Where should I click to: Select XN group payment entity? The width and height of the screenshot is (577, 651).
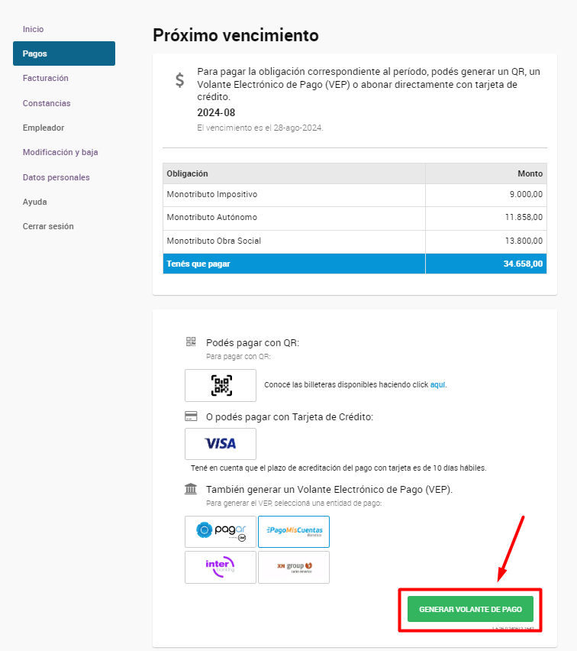pyautogui.click(x=294, y=567)
